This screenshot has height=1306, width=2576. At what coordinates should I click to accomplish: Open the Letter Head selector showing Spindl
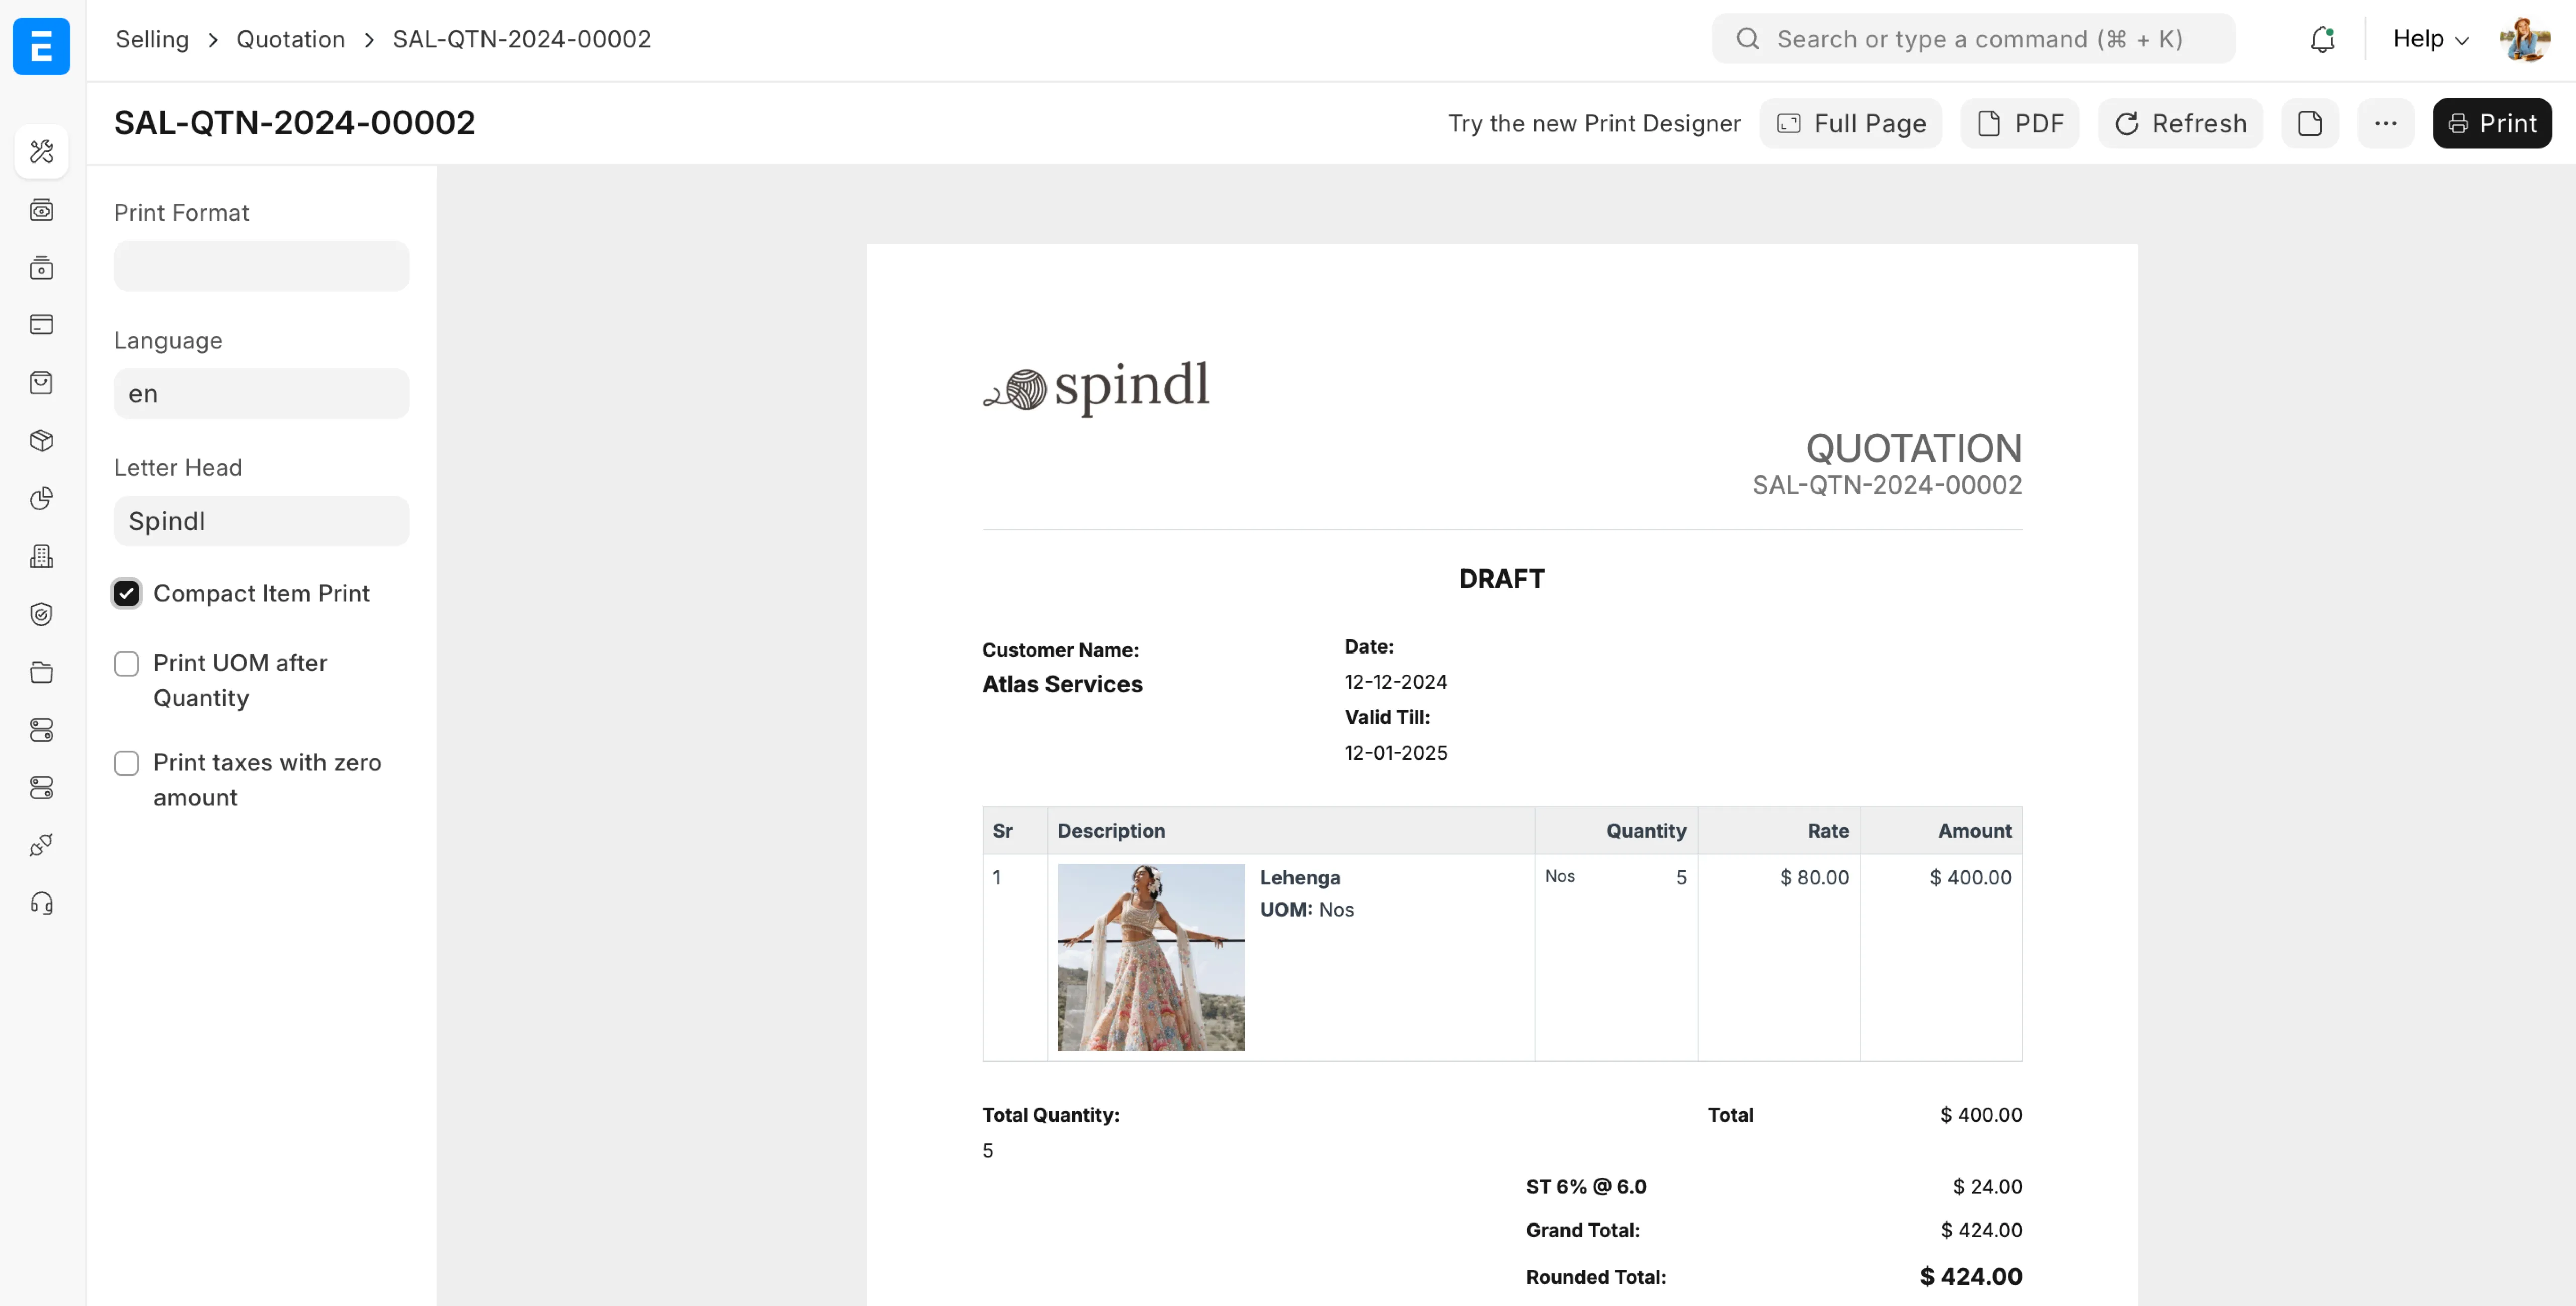(x=261, y=520)
